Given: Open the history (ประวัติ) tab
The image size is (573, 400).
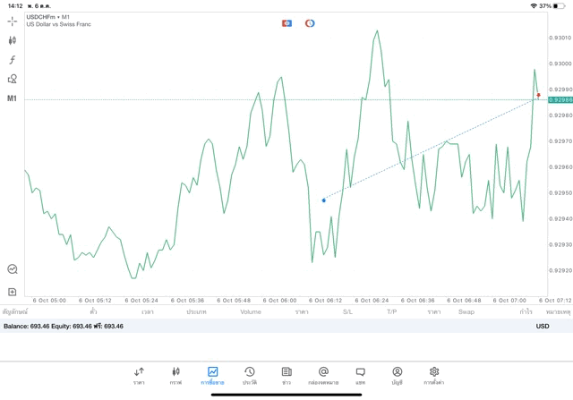Looking at the screenshot, I should coord(249,375).
